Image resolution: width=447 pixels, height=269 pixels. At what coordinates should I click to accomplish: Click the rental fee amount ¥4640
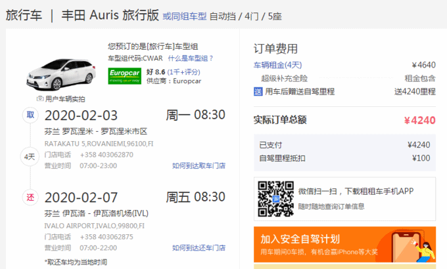[x=423, y=65]
